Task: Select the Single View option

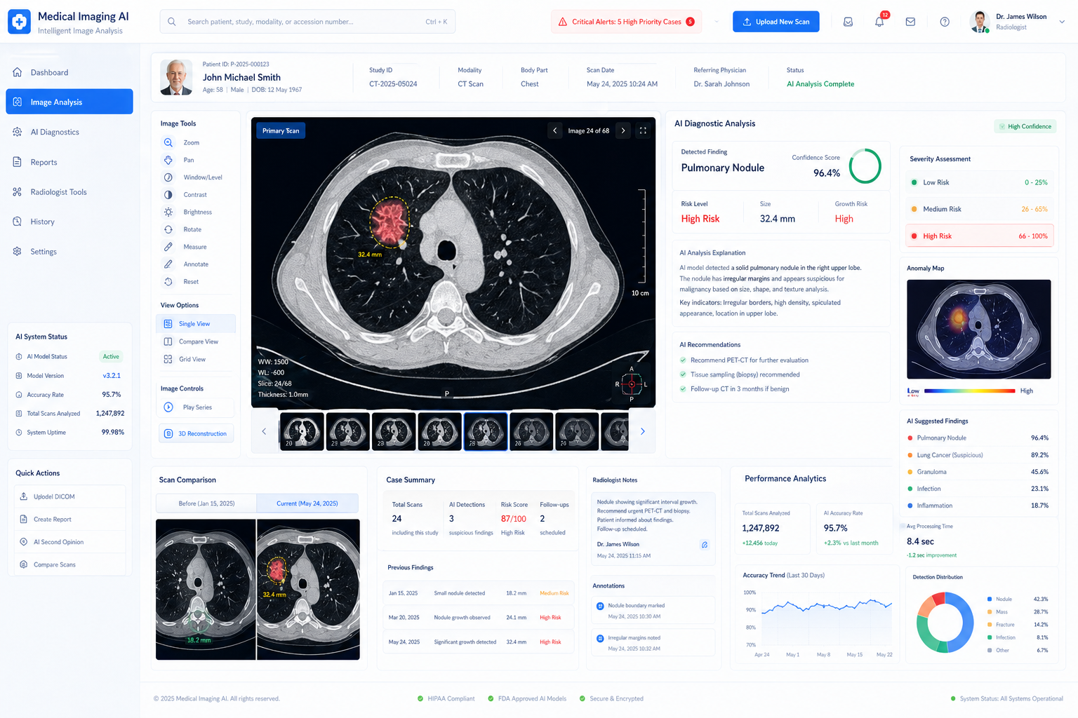Action: pos(196,324)
